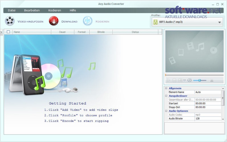Open the Kodieren menu
Screen dimensions: 227x142
[55, 11]
